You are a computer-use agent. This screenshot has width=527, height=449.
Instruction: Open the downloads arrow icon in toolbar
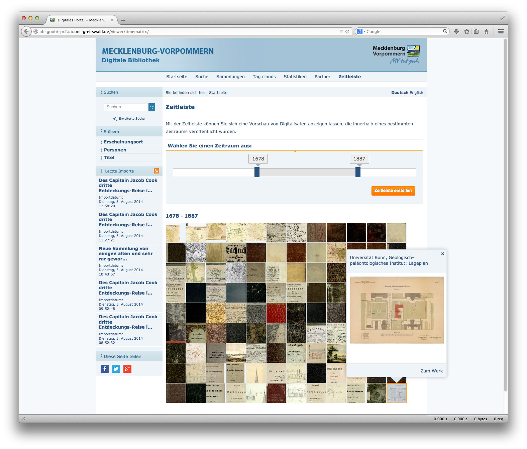pyautogui.click(x=456, y=31)
